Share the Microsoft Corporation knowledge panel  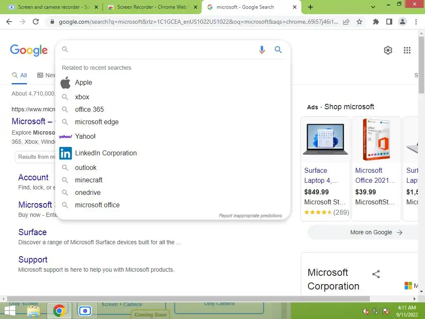coord(376,274)
